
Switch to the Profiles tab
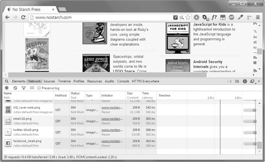pyautogui.click(x=79, y=81)
